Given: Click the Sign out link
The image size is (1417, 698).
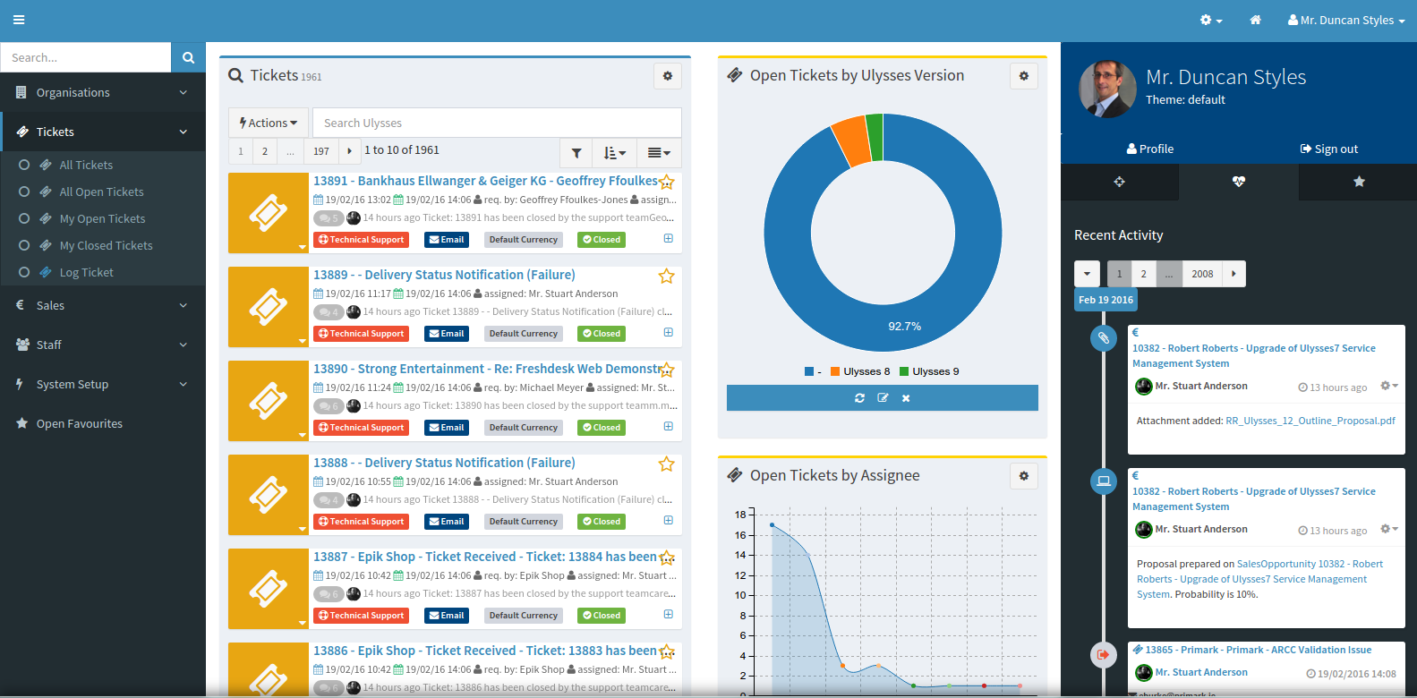Looking at the screenshot, I should coord(1329,149).
